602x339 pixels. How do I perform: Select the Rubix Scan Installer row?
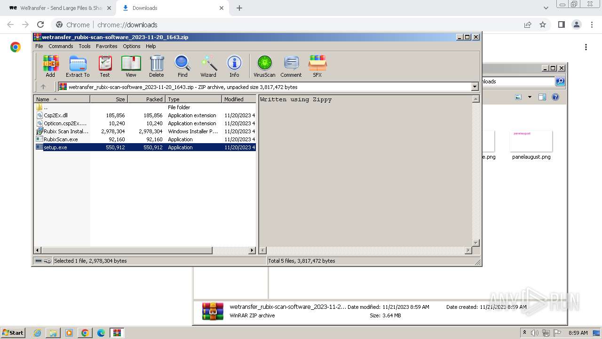(145, 131)
